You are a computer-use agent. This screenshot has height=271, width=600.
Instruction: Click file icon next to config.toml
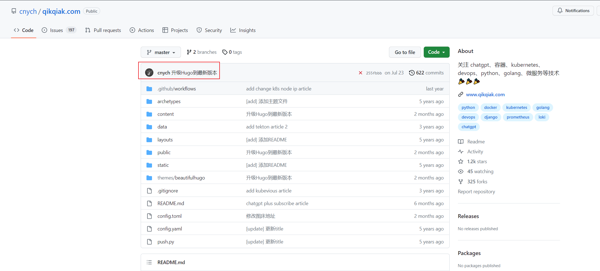pyautogui.click(x=149, y=216)
